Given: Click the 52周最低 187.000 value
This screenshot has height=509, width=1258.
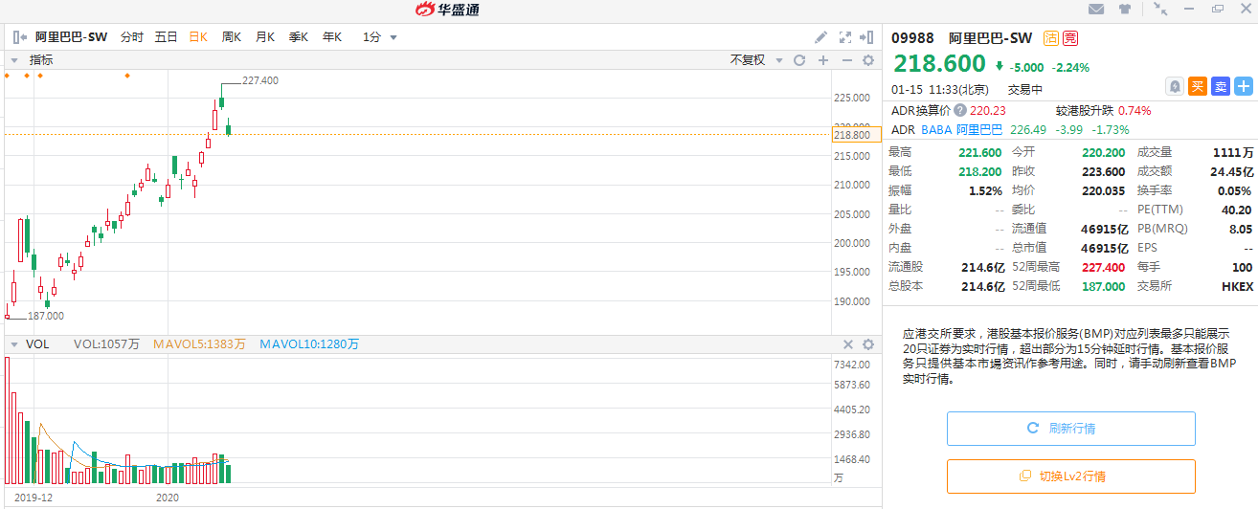Looking at the screenshot, I should click(1105, 286).
